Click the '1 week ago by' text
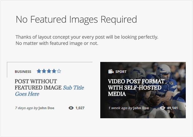This screenshot has width=193, height=137. pos(120,108)
